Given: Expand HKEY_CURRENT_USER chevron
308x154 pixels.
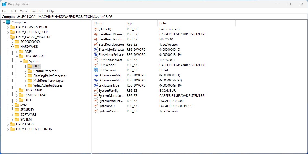Looking at the screenshot, I should click(8, 32).
